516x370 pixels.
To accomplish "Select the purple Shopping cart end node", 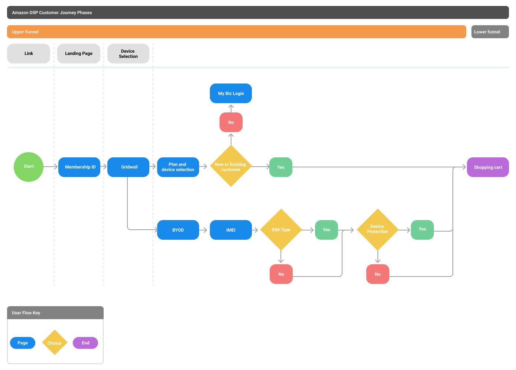I will click(488, 167).
